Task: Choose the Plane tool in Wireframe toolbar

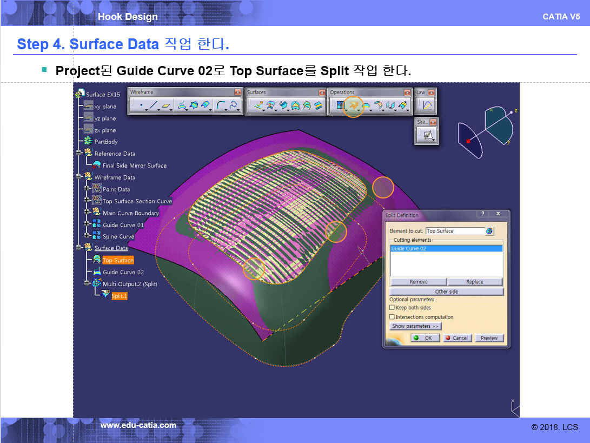Action: click(166, 106)
